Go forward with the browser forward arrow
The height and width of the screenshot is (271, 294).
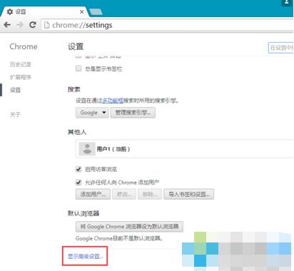(x=20, y=25)
